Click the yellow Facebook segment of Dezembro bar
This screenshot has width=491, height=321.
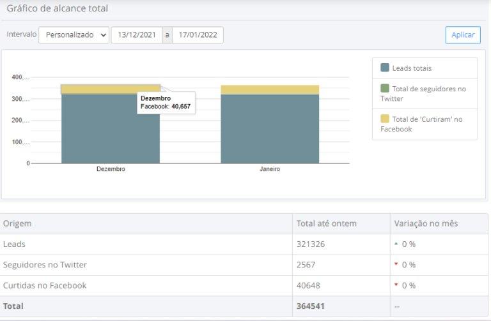[96, 89]
